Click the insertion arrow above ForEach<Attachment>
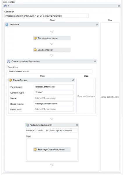This screenshot has height=175, width=124. [52, 119]
